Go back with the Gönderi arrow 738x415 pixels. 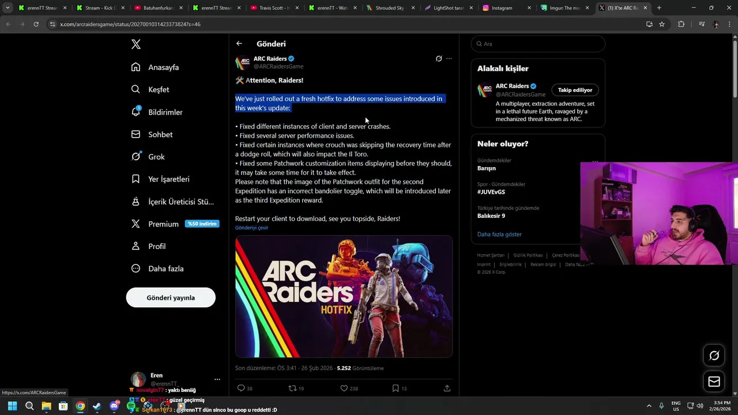[x=239, y=44]
